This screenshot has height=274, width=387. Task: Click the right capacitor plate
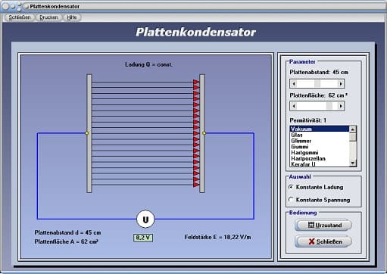pos(202,133)
